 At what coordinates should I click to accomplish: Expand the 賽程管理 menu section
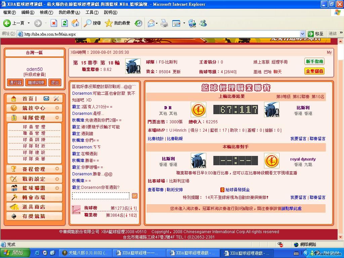point(57,169)
